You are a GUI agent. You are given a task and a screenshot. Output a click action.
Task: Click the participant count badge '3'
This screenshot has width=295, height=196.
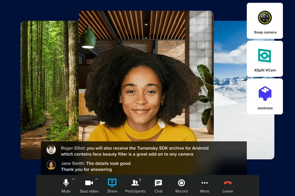140,180
